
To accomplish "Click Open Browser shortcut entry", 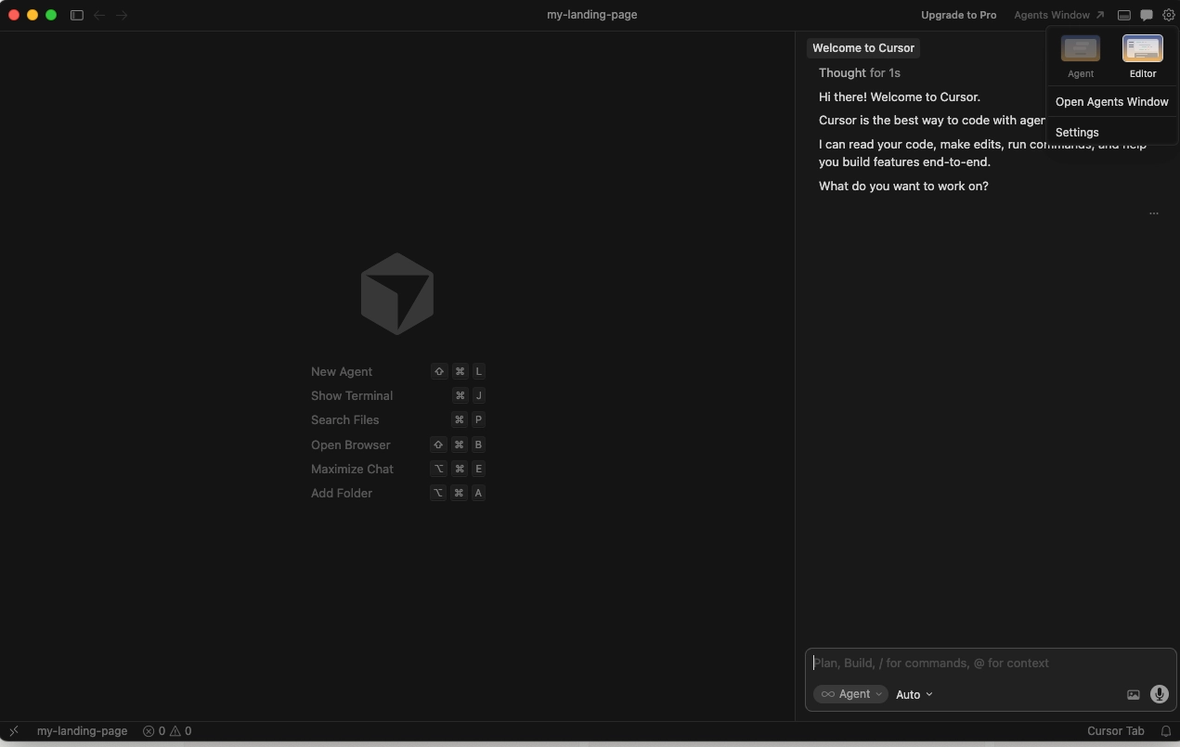I will pyautogui.click(x=397, y=444).
